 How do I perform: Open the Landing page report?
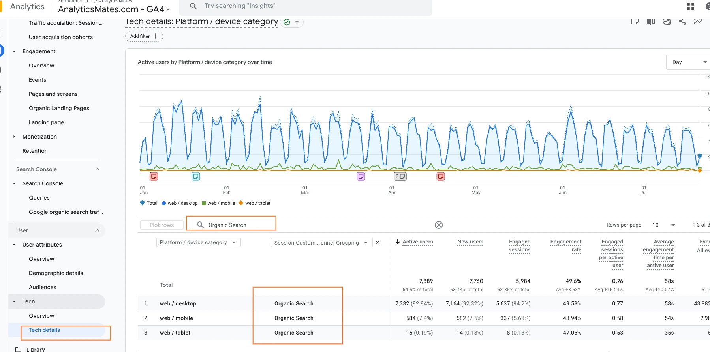(46, 122)
